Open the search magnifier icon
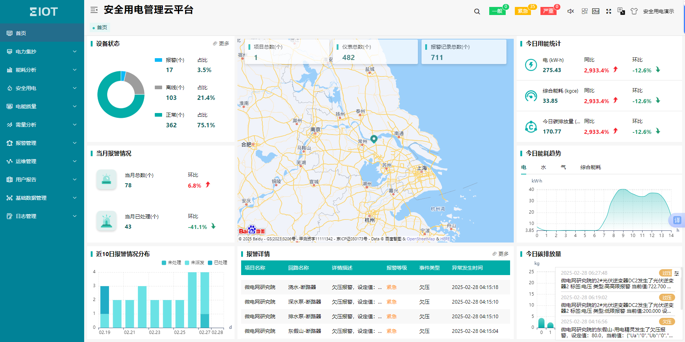This screenshot has height=342, width=685. (x=477, y=11)
